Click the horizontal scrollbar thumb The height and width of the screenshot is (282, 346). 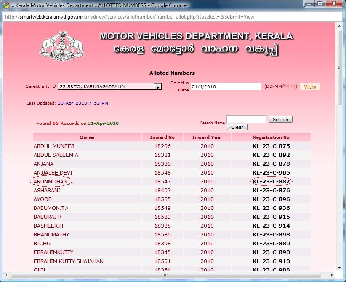[166, 275]
